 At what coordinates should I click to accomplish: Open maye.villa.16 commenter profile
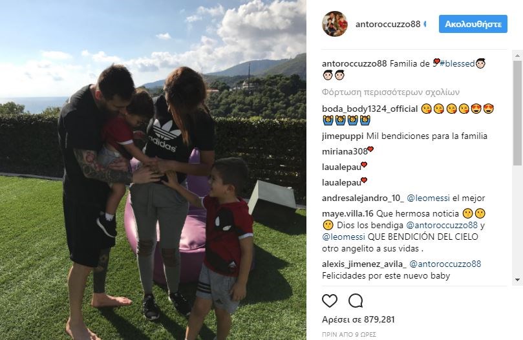tap(348, 213)
